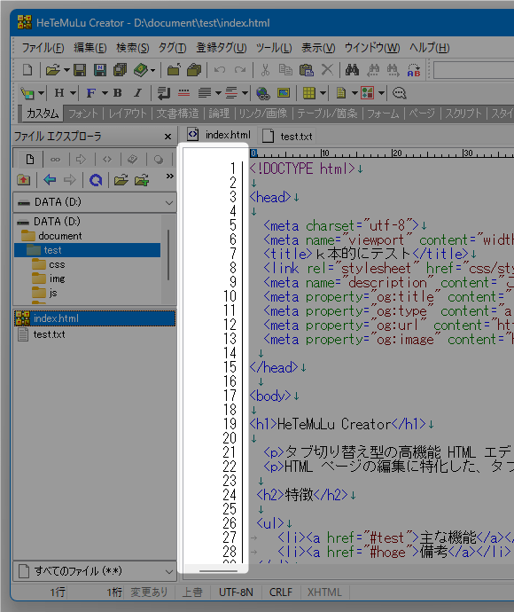Open the ツール(L) menu
Viewport: 514px width, 612px height.
coord(274,48)
